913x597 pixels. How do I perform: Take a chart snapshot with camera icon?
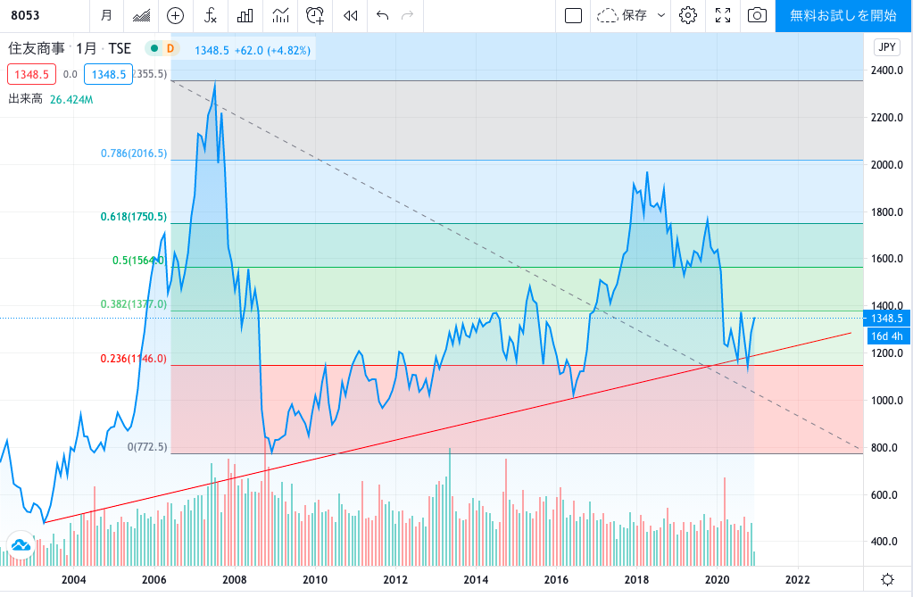tap(757, 16)
